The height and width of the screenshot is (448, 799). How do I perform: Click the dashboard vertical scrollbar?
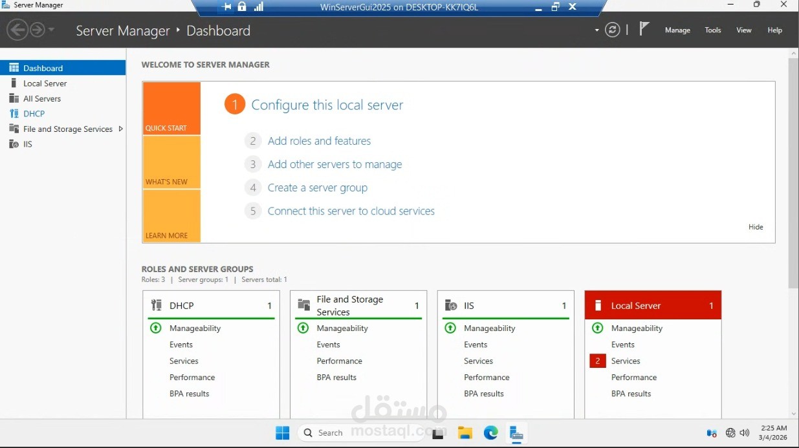pyautogui.click(x=793, y=173)
